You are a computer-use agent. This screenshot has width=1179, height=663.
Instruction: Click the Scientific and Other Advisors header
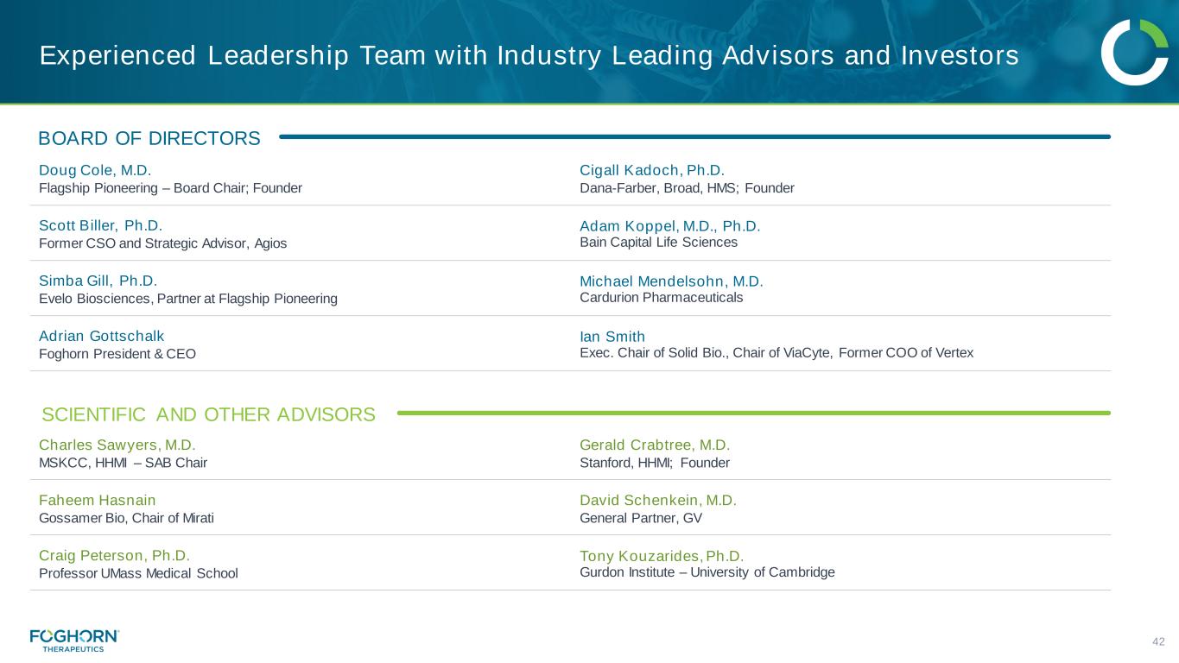point(208,414)
